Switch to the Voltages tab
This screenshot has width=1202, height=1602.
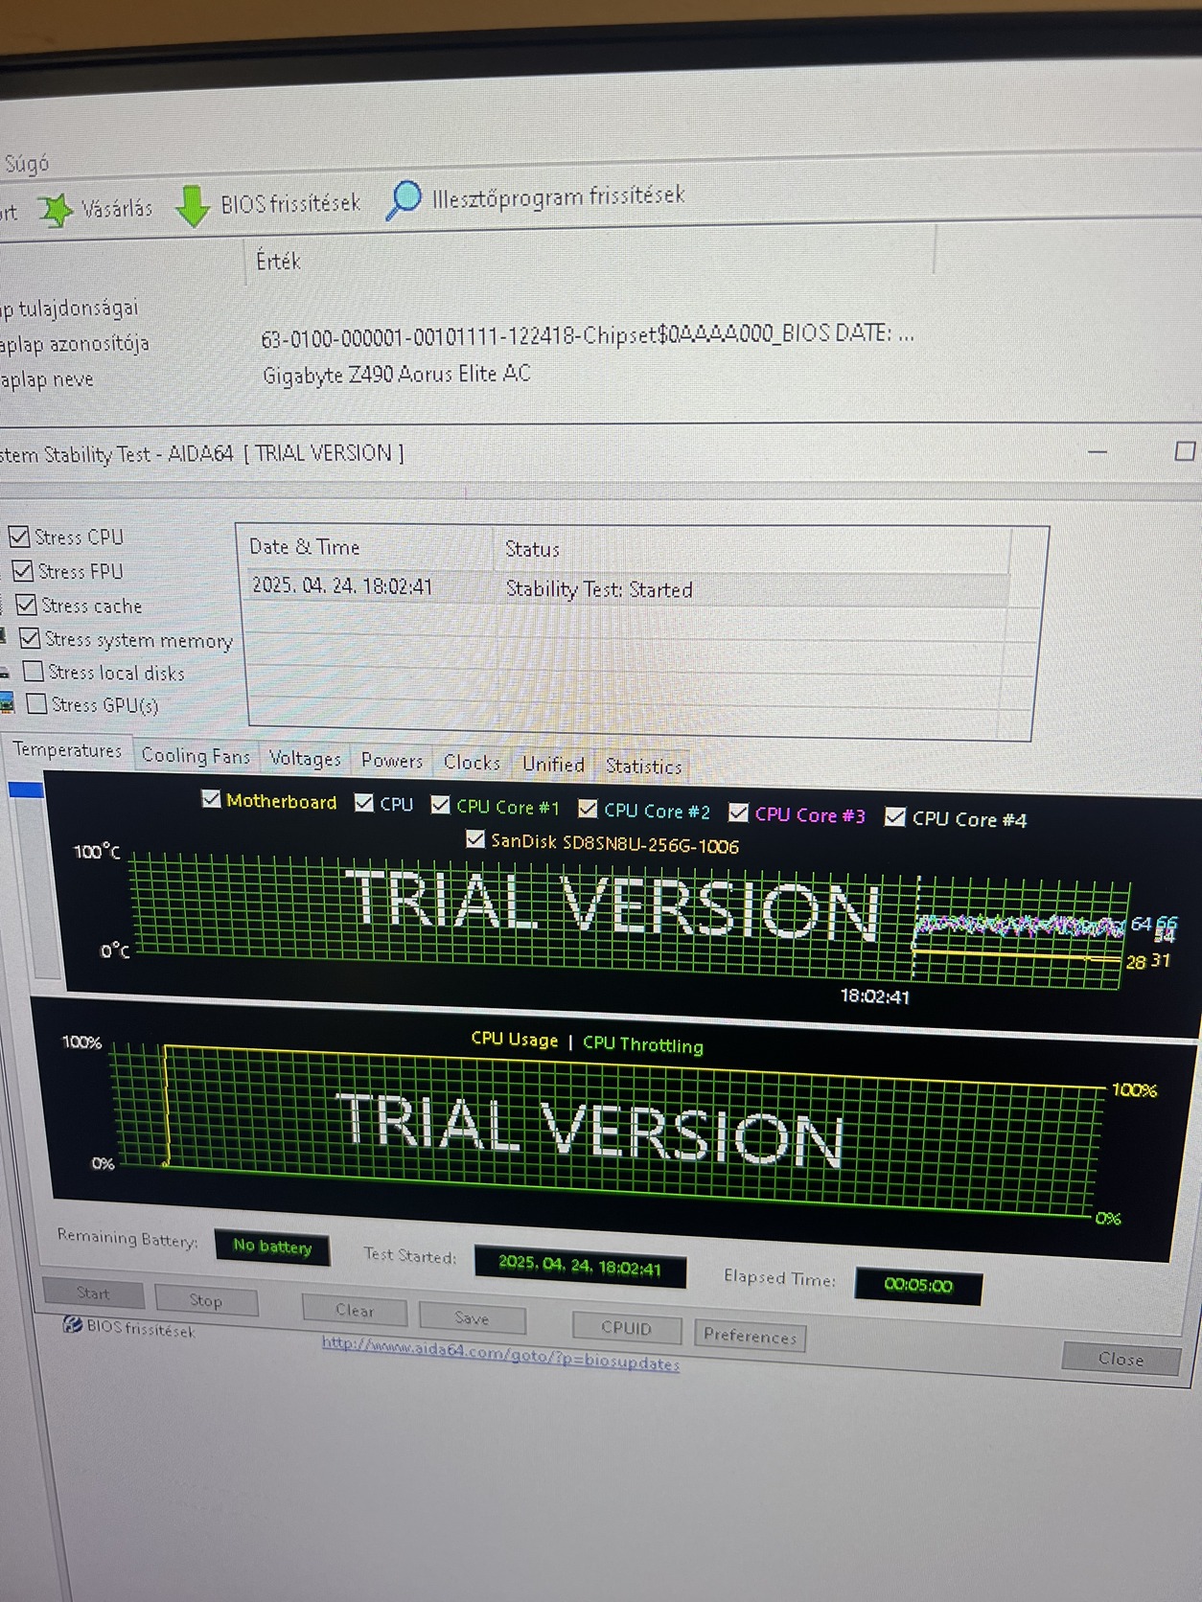click(x=305, y=759)
